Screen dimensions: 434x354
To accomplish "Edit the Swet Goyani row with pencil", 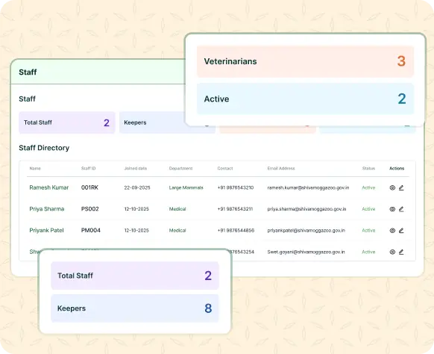I will click(x=401, y=252).
